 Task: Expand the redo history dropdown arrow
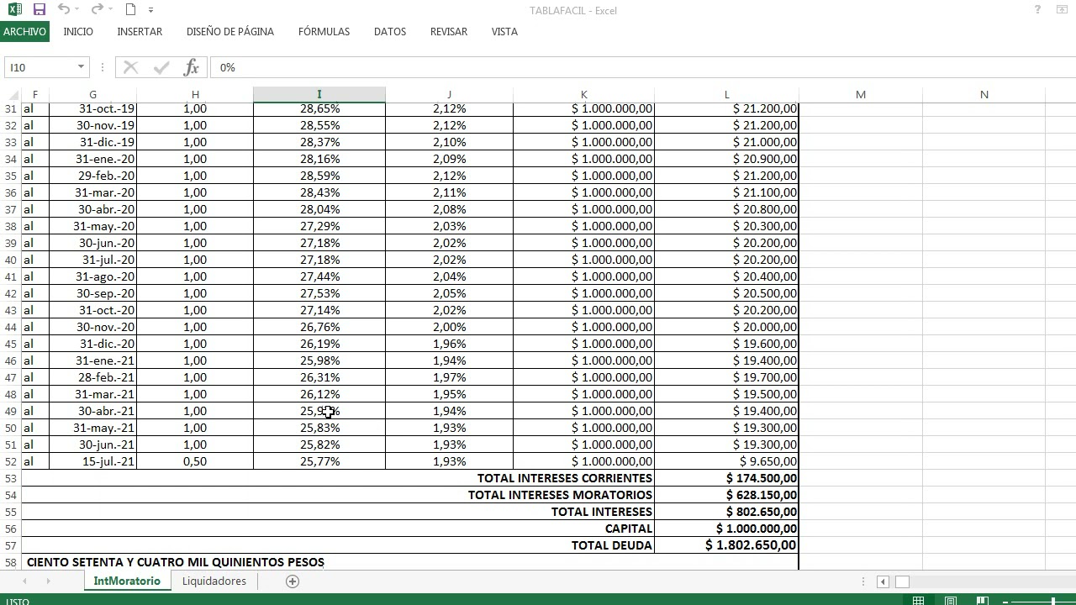[110, 10]
